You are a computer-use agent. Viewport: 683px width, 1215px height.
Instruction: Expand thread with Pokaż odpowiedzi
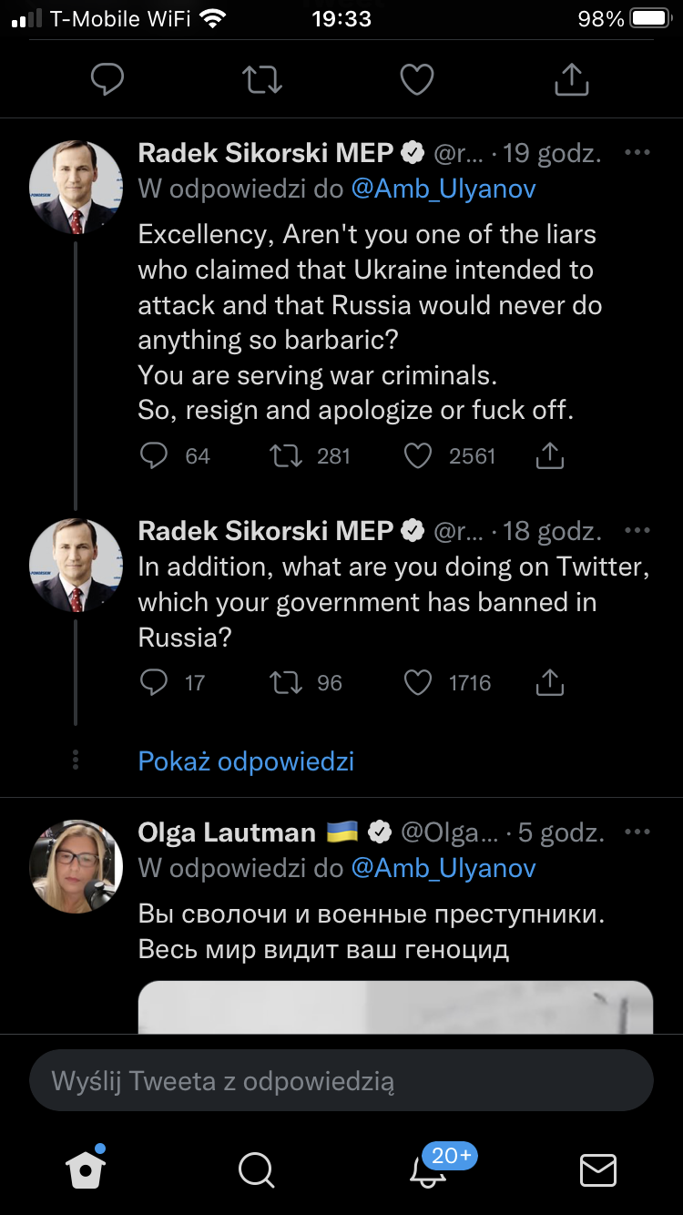[246, 761]
